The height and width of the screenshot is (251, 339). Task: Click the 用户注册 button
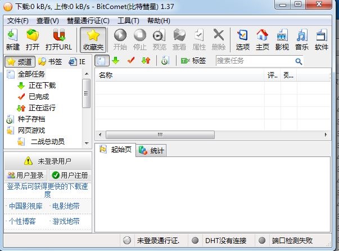click(70, 175)
